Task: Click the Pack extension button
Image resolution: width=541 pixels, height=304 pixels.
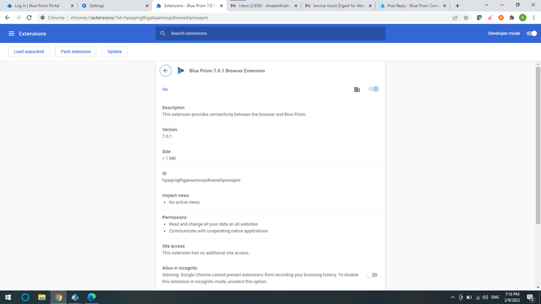Action: [x=76, y=51]
